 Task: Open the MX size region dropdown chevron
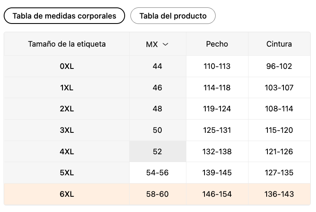pos(165,44)
